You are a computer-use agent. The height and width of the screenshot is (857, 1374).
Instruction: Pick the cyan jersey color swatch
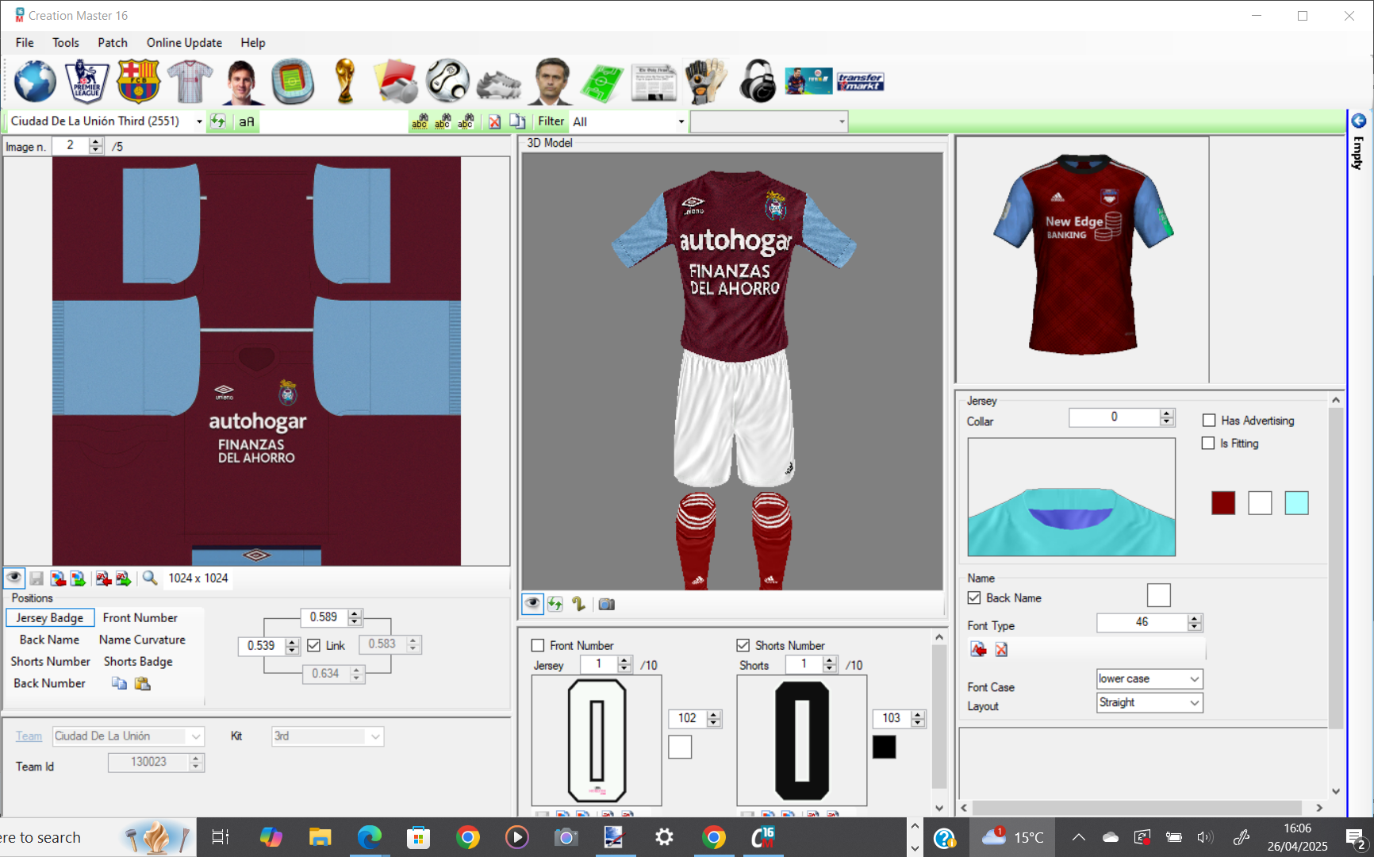[x=1296, y=503]
